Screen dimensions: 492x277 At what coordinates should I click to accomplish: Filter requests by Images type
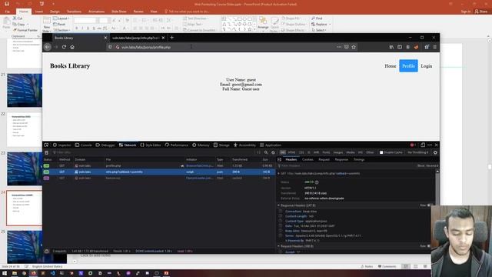338,152
